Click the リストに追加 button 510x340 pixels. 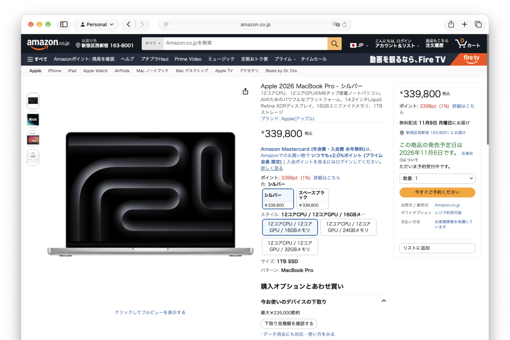pyautogui.click(x=437, y=248)
